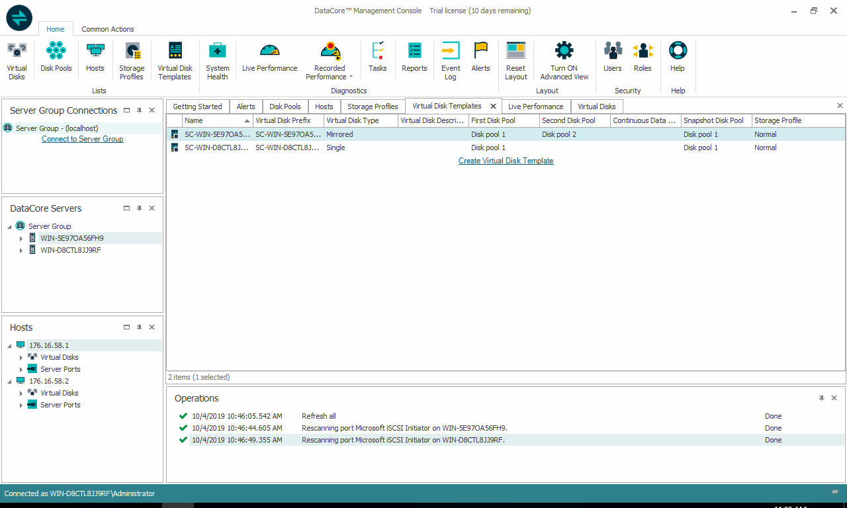
Task: Select Server Group connection icon (localhost)
Action: tap(8, 128)
